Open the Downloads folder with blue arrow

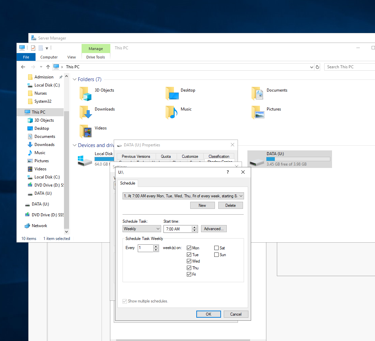click(x=85, y=112)
